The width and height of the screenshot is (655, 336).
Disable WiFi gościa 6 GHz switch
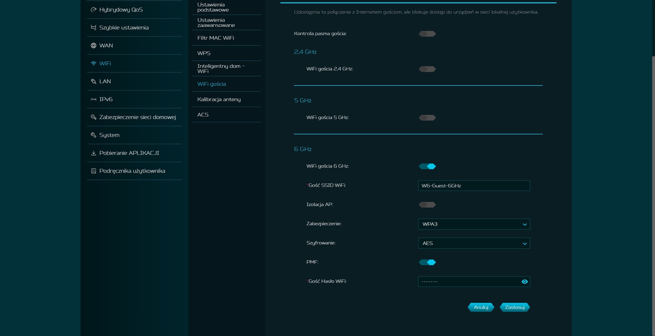427,166
